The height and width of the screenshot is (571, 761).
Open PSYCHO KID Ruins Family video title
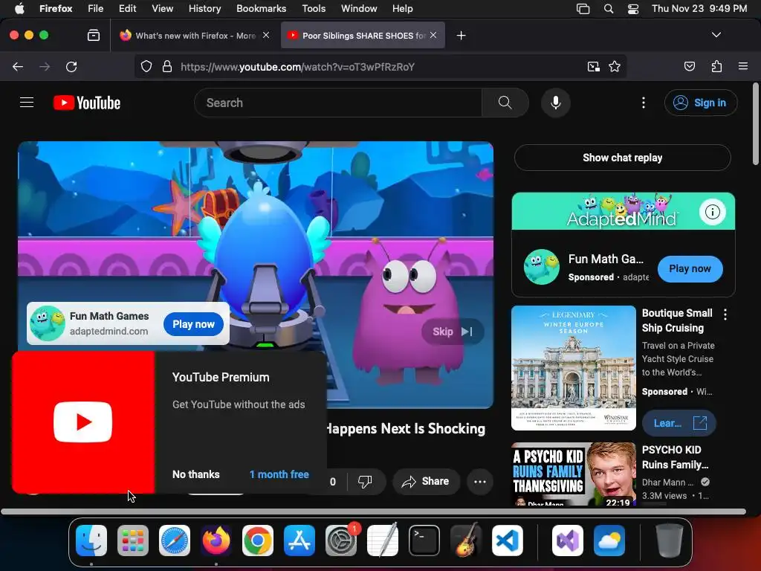point(675,457)
